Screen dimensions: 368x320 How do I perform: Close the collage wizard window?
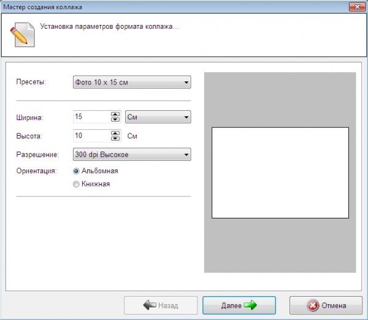357,7
